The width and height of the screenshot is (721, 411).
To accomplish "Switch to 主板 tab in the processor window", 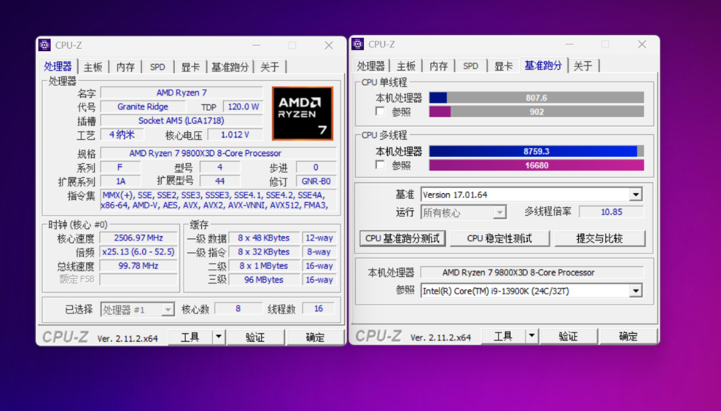I will coord(93,67).
